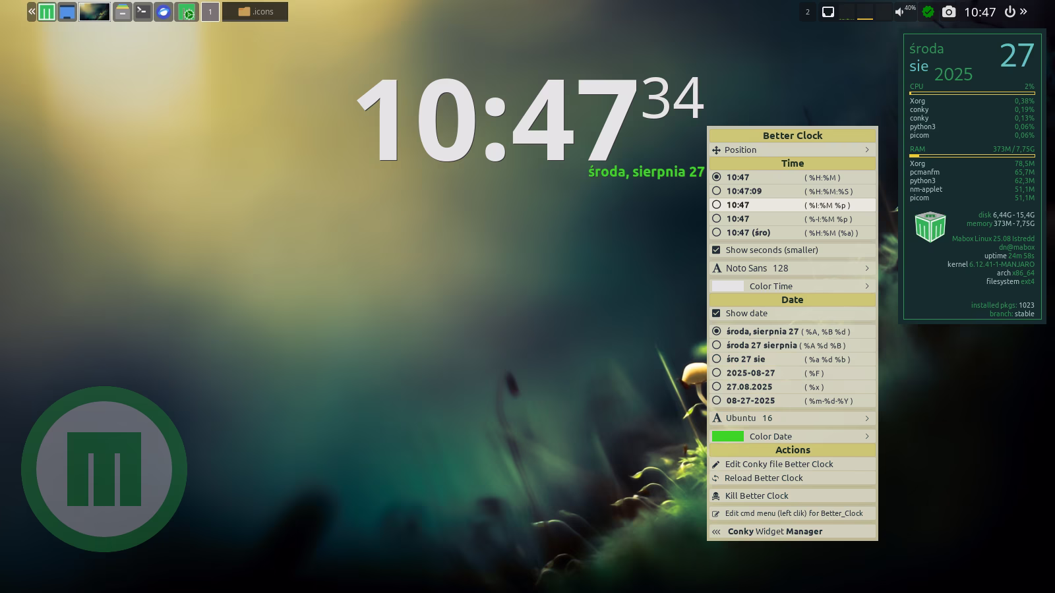The height and width of the screenshot is (593, 1055).
Task: Click the green Color Date swatch
Action: 728,436
